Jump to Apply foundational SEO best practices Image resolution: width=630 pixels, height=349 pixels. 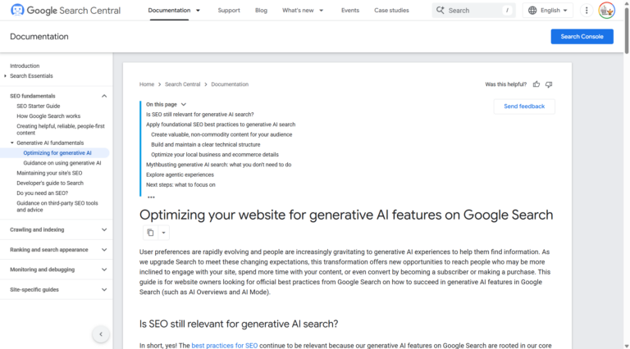(x=221, y=125)
